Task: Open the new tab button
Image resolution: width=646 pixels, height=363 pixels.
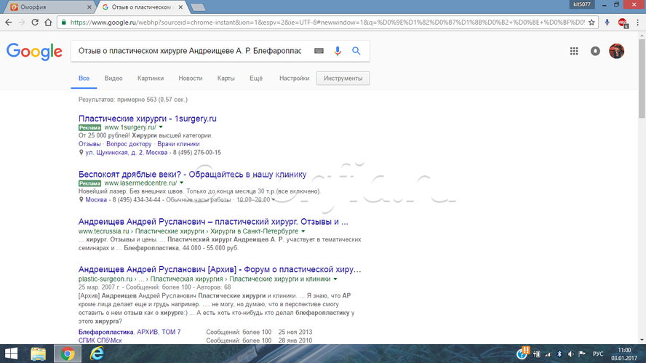Action: click(198, 7)
